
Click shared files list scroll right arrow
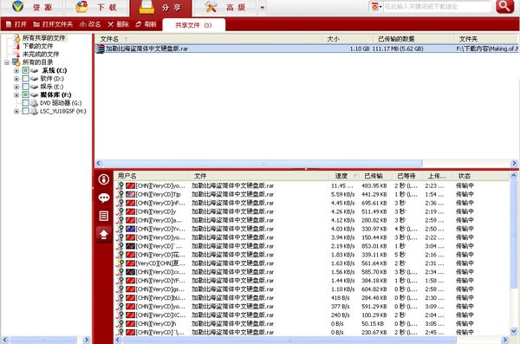pyautogui.click(x=514, y=163)
